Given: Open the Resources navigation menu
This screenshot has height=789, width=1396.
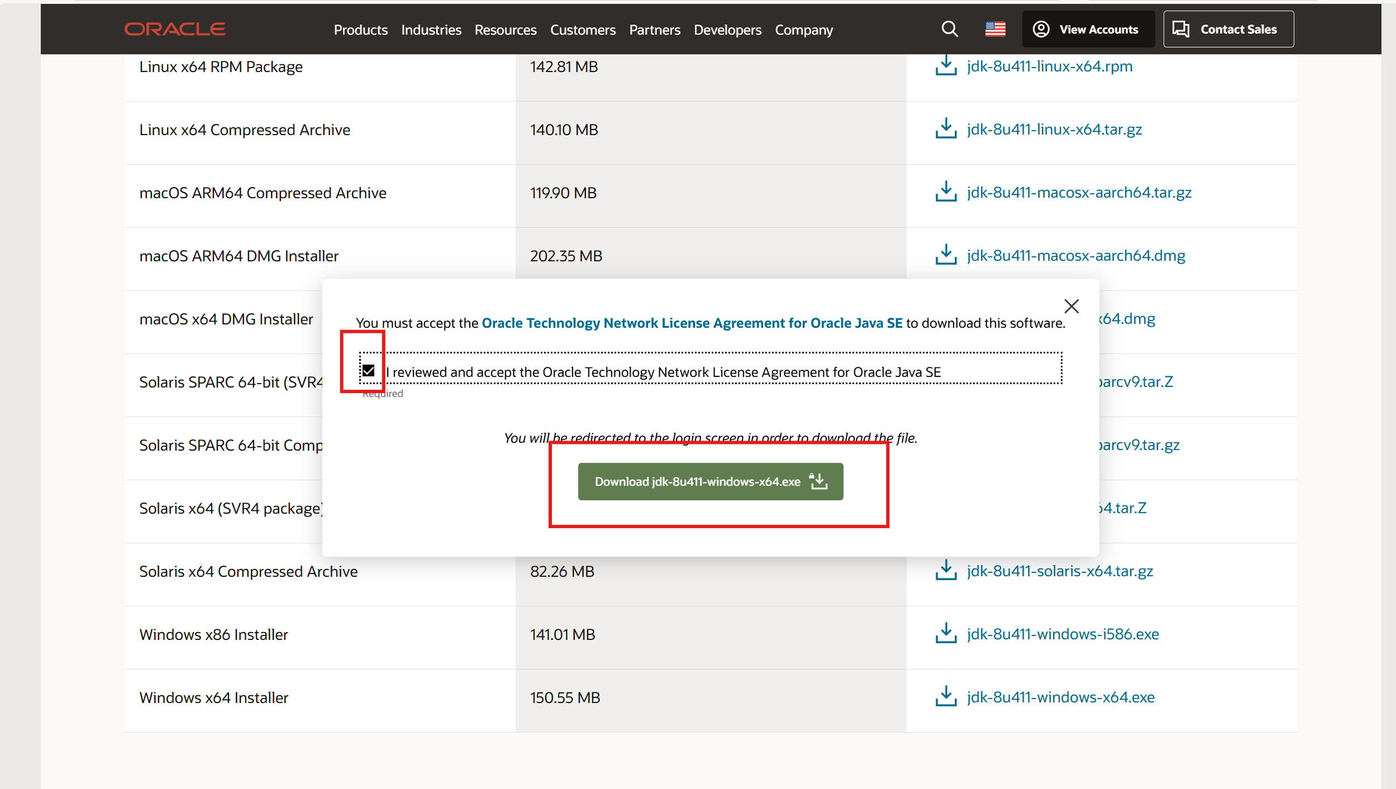Looking at the screenshot, I should point(505,30).
